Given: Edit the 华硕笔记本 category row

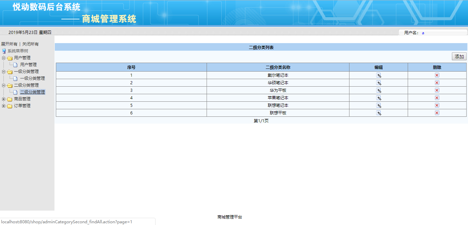Looking at the screenshot, I should [x=379, y=83].
